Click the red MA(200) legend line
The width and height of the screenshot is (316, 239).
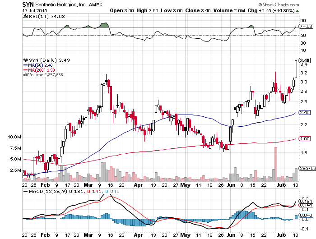26,70
